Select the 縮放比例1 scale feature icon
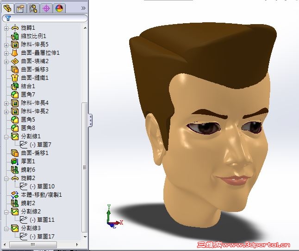The height and width of the screenshot is (251, 299). coord(15,36)
